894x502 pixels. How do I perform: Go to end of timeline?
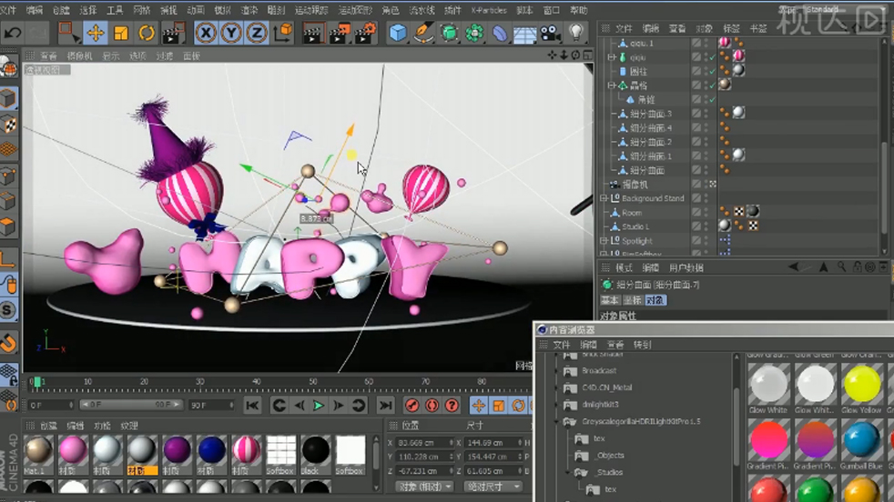pos(385,405)
